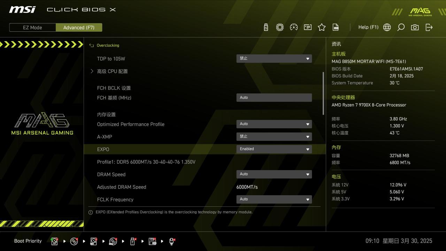The image size is (446, 251).
Task: Click MAG B850M MORTAR WIFI board name
Action: pyautogui.click(x=369, y=61)
